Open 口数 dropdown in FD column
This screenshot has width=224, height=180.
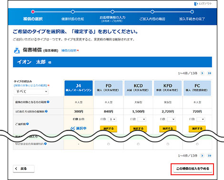tap(112, 119)
